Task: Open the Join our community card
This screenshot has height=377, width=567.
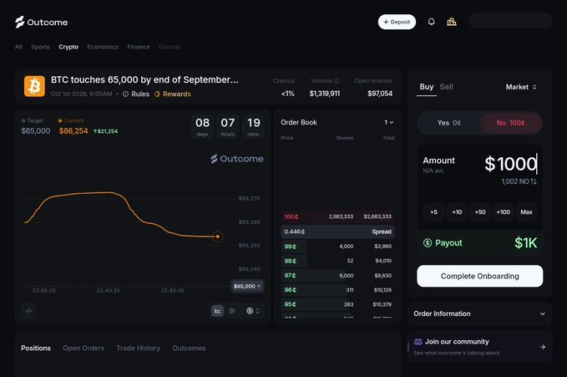Action: tap(479, 347)
